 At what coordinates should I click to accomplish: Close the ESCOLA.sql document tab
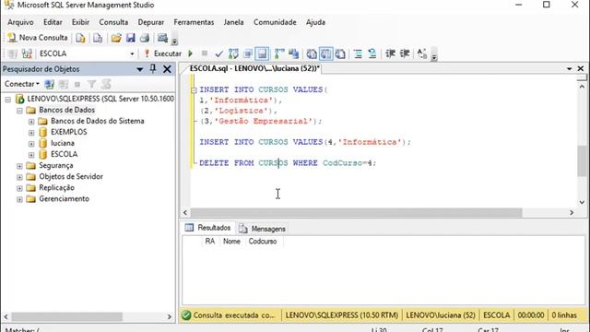coord(581,68)
